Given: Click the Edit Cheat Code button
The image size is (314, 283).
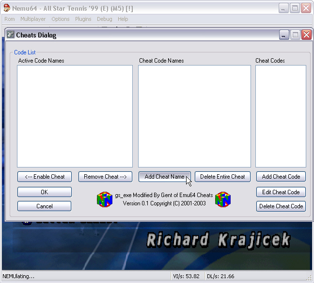Looking at the screenshot, I should click(x=281, y=192).
